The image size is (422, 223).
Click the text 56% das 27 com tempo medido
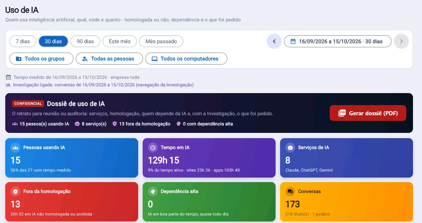coord(41,170)
